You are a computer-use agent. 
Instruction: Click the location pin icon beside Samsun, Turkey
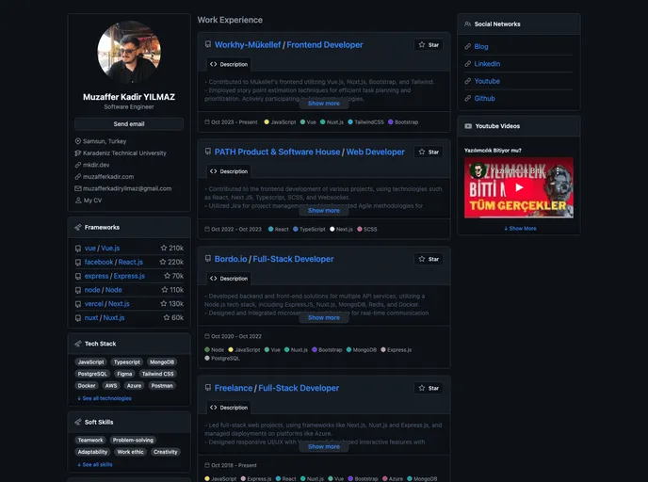coord(77,141)
